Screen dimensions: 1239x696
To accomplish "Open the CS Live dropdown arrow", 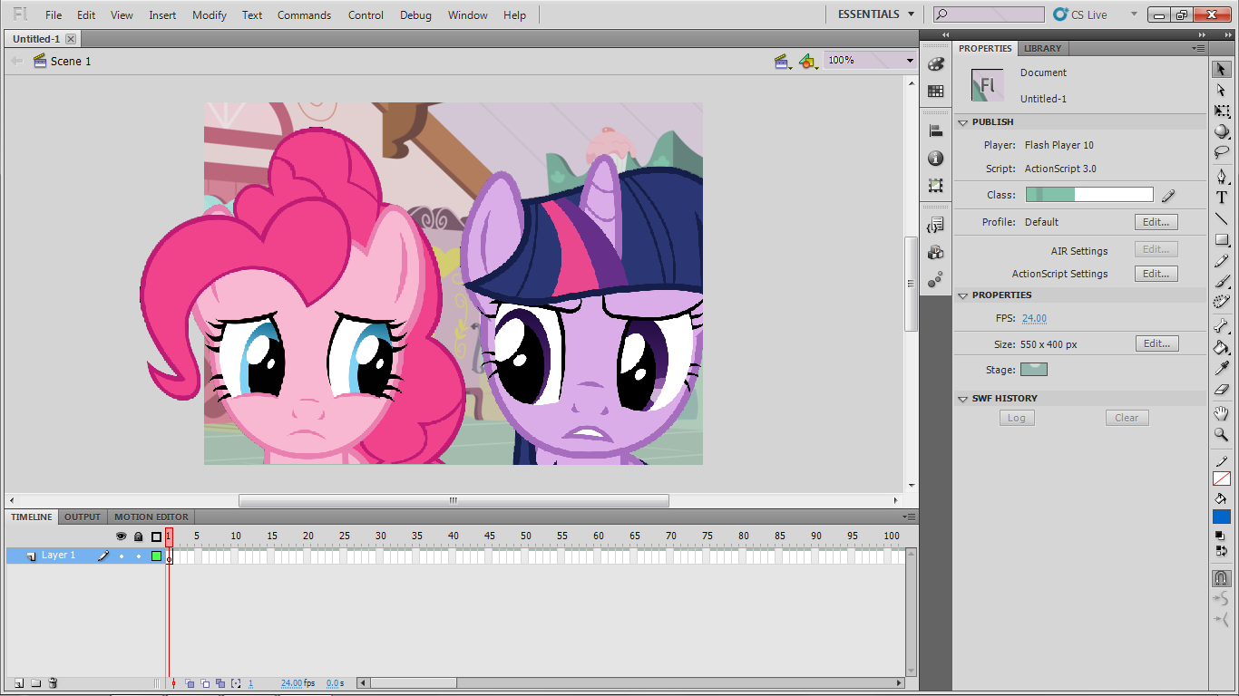I will 1134,14.
